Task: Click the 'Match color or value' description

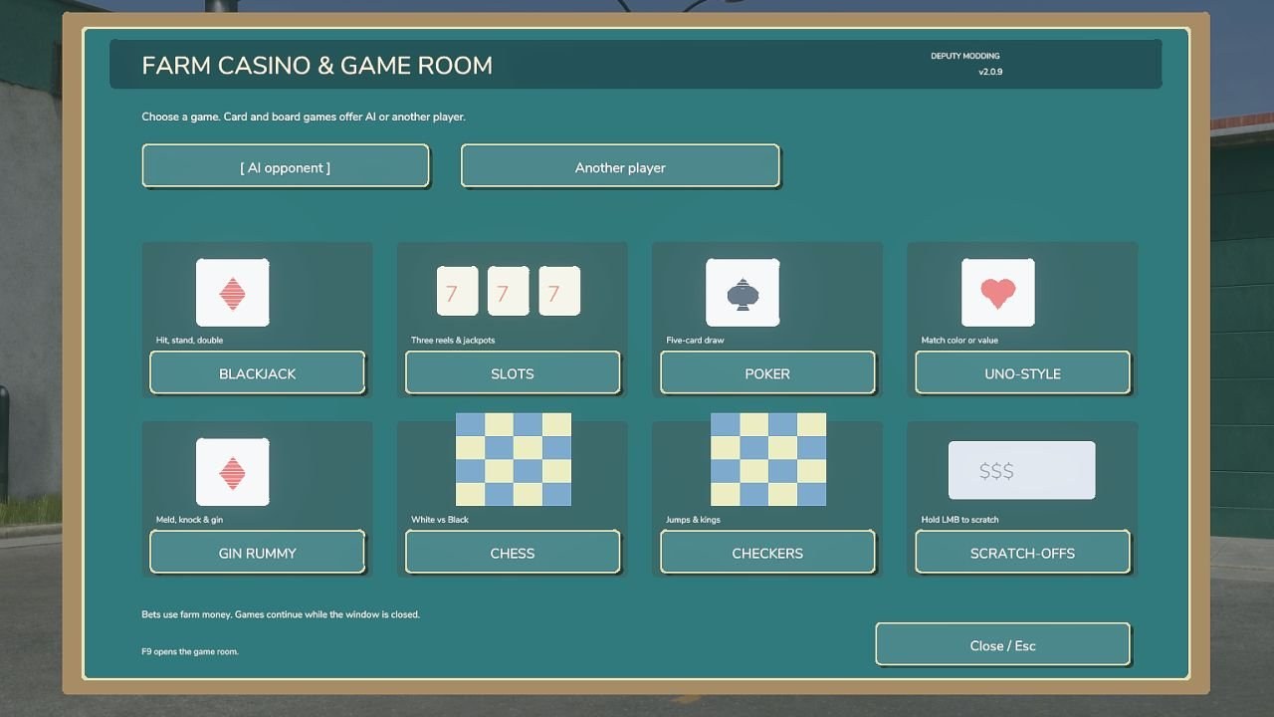Action: click(959, 340)
